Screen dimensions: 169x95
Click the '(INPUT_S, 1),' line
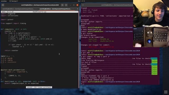[15, 76]
